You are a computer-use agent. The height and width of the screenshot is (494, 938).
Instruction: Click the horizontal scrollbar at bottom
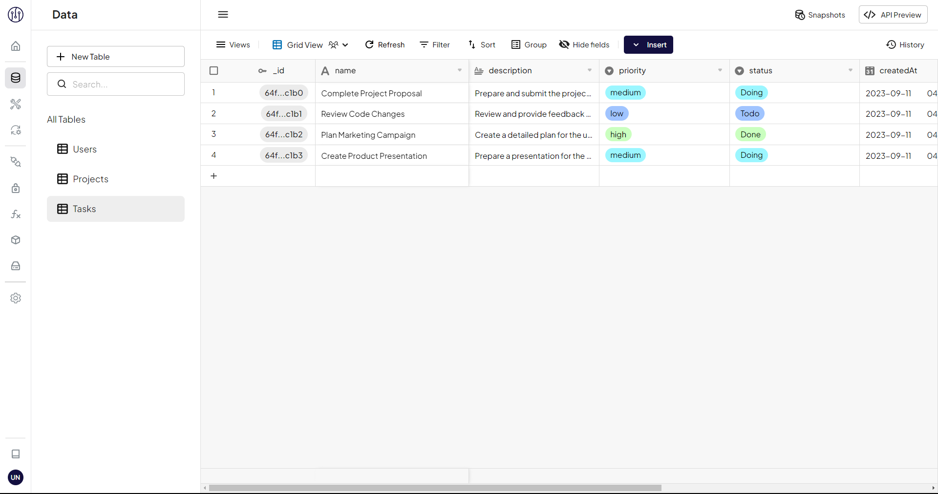click(x=435, y=488)
